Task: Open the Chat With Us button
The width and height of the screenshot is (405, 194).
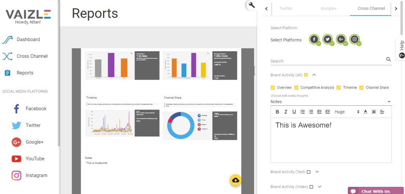Action: [375, 191]
